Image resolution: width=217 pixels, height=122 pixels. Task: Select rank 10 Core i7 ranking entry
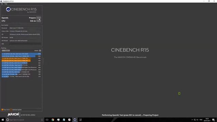point(21,74)
